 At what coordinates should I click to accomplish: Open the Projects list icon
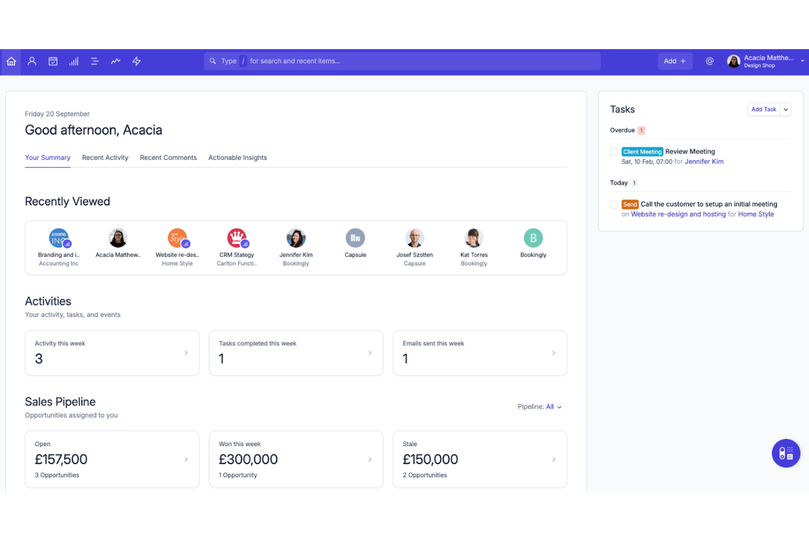[x=95, y=61]
